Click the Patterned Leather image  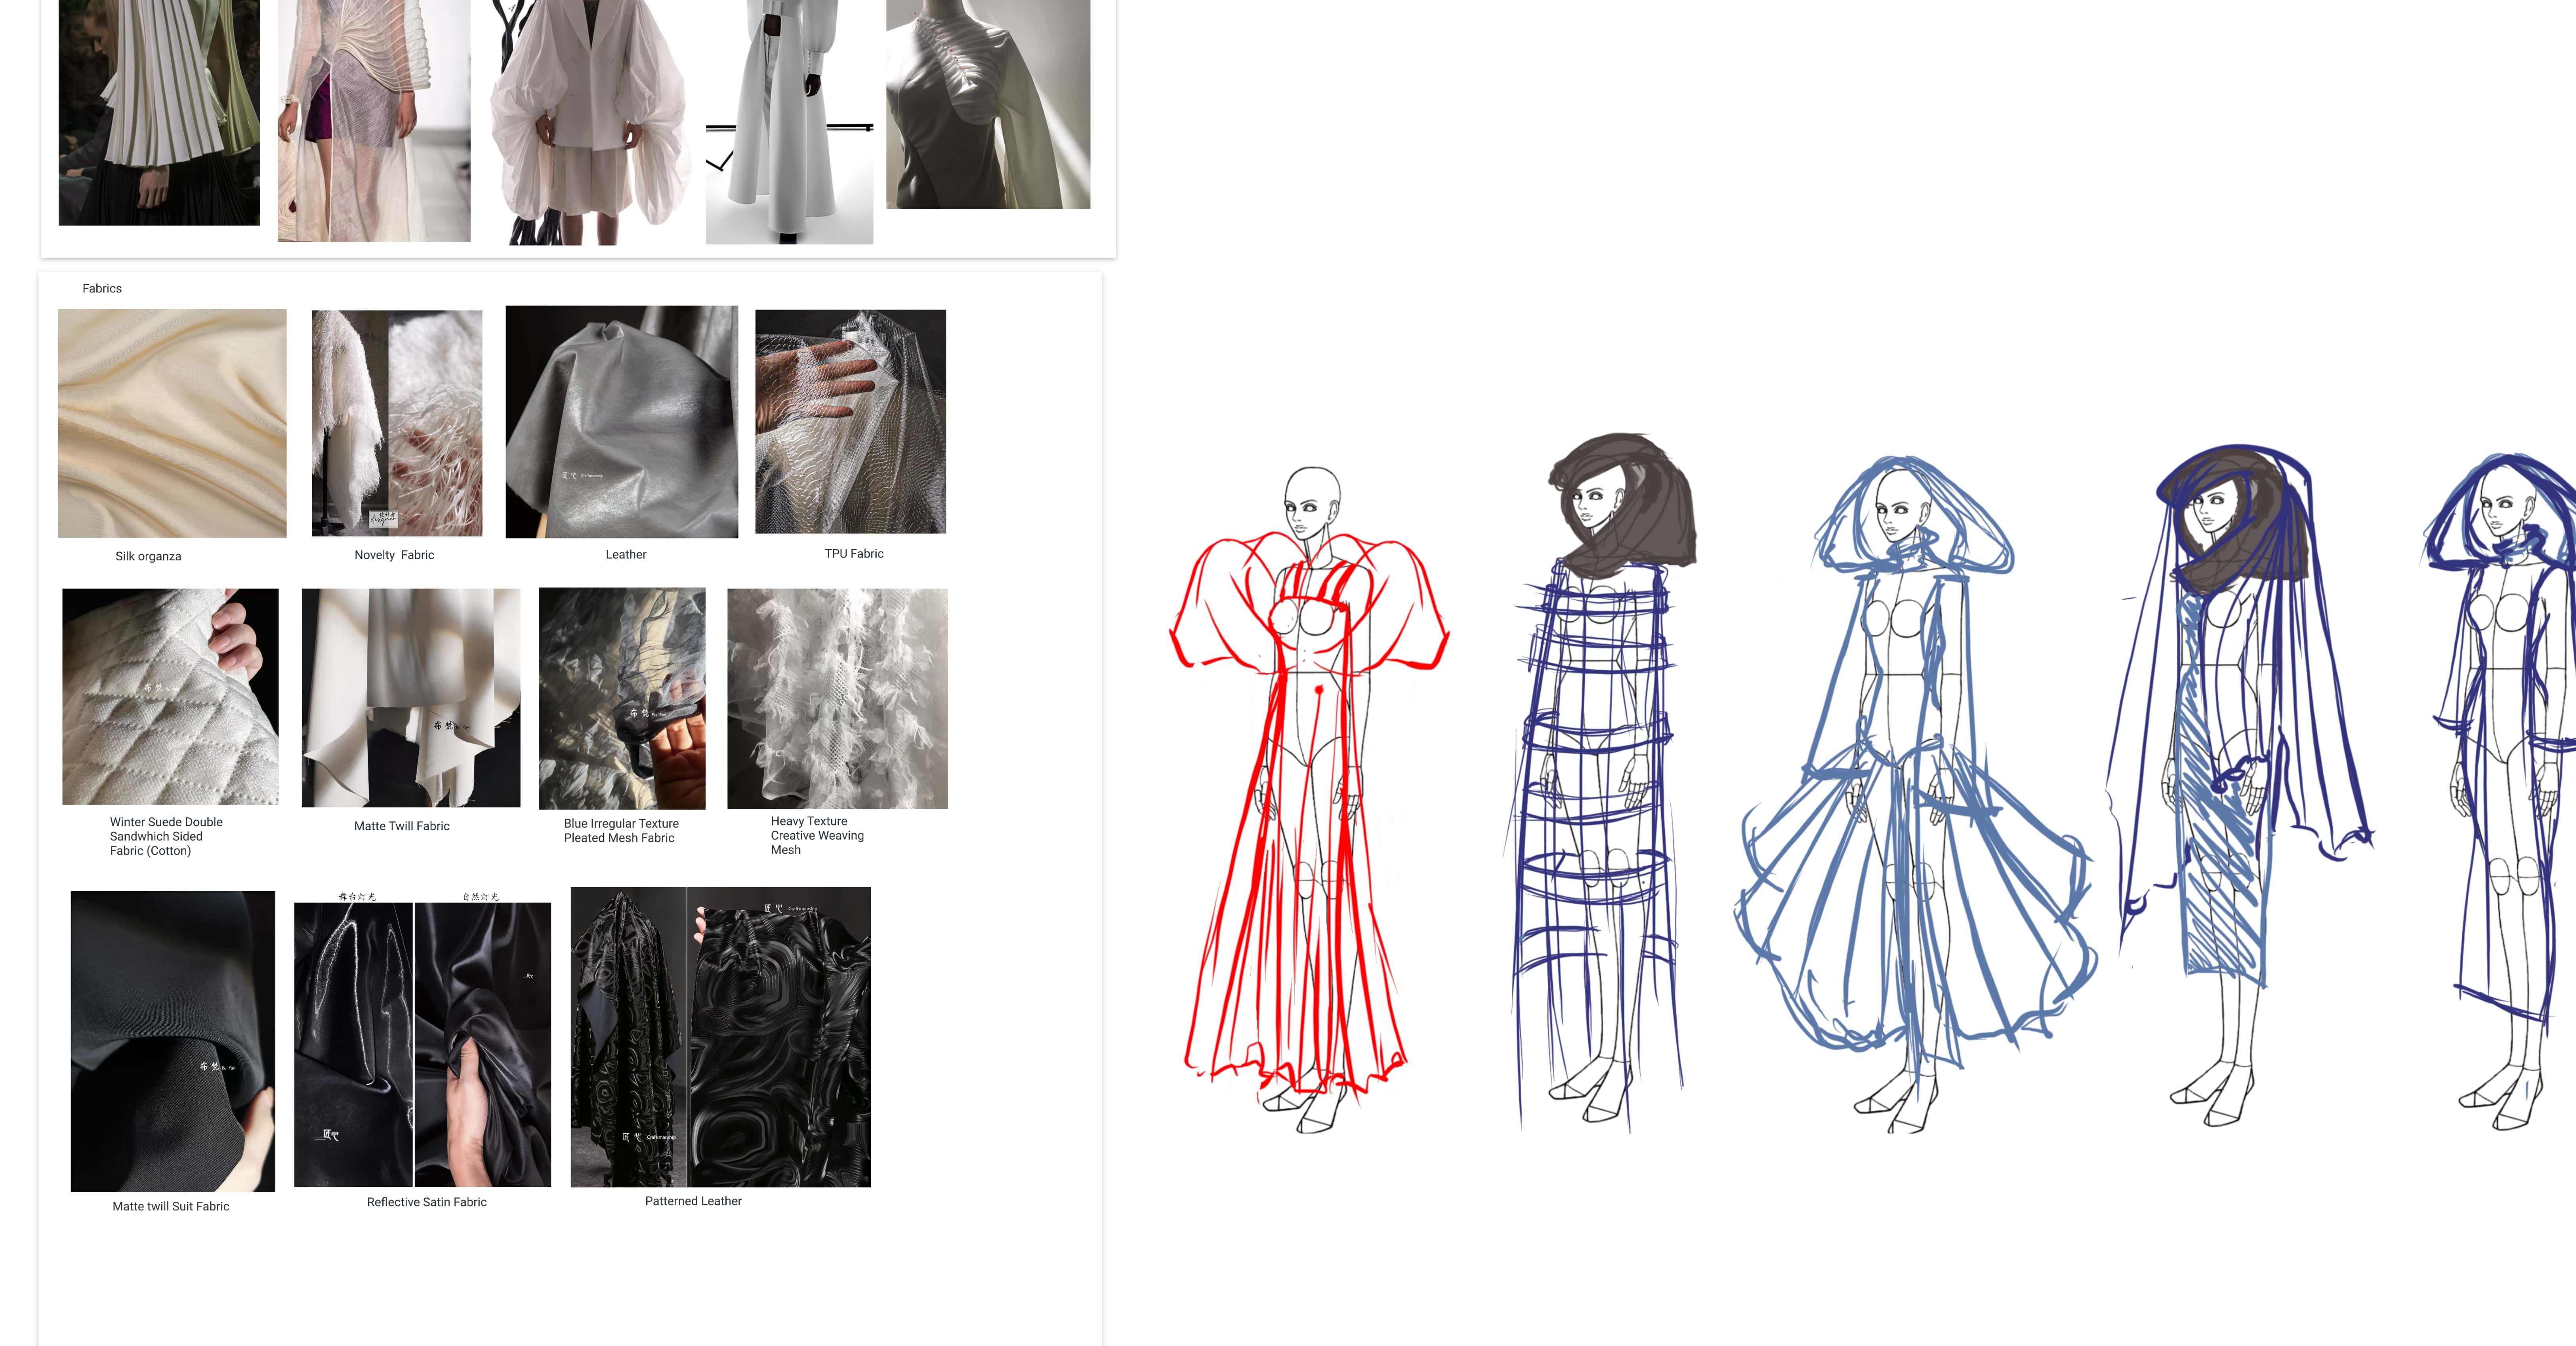(721, 1037)
